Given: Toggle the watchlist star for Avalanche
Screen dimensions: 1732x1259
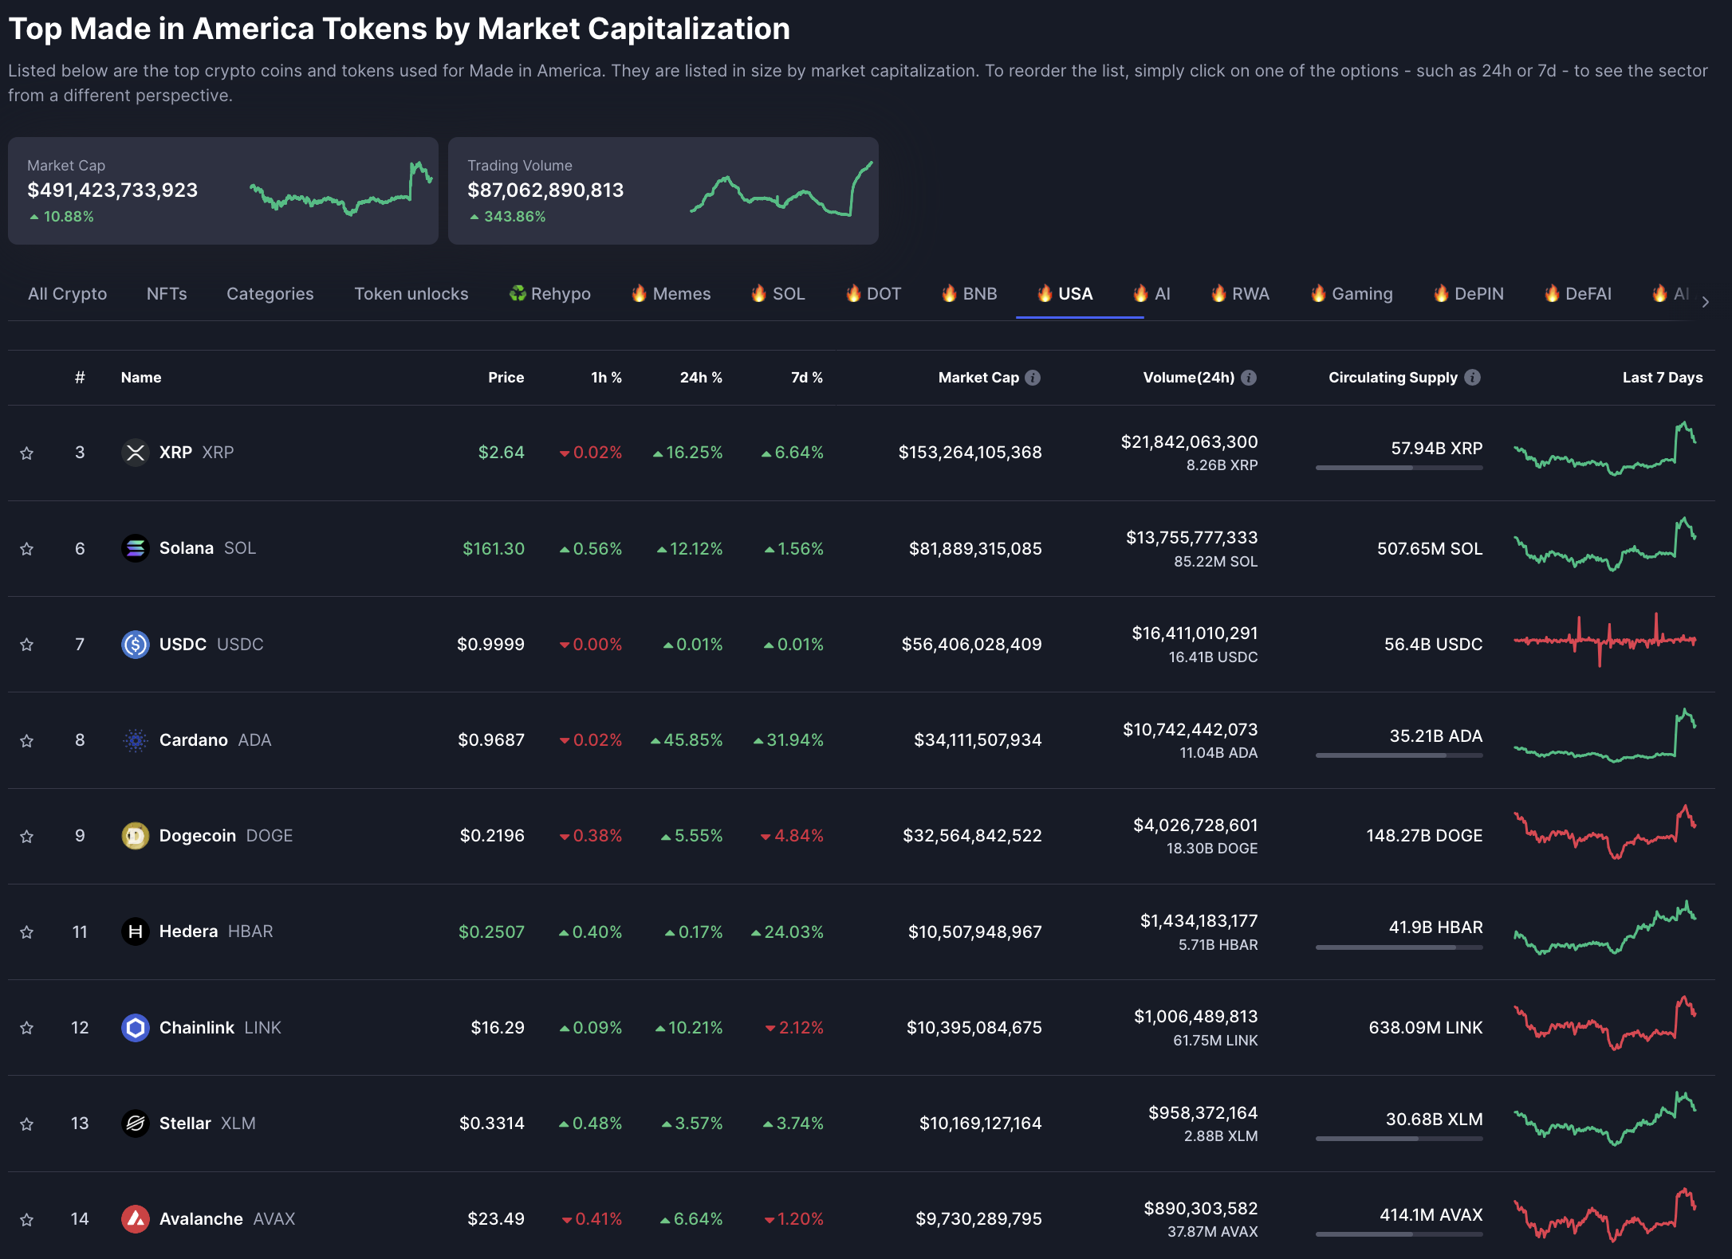Looking at the screenshot, I should pos(27,1220).
